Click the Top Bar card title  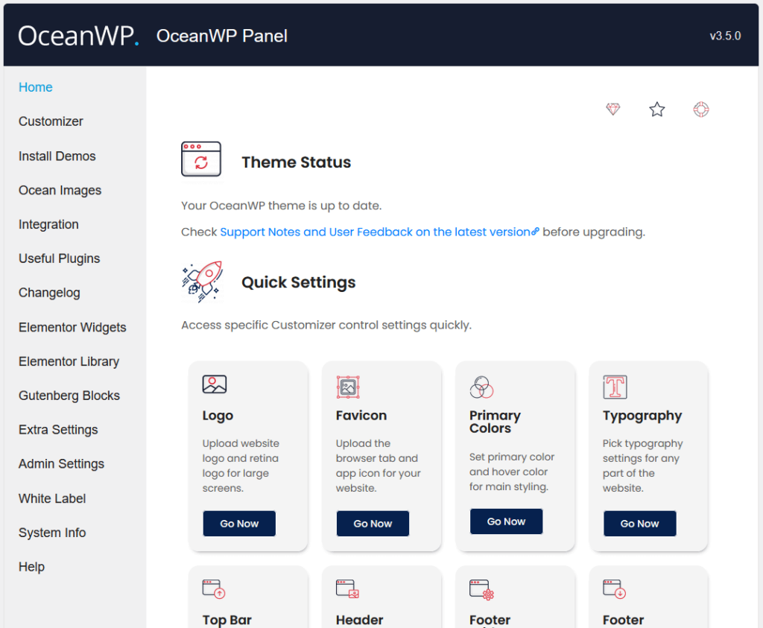(227, 620)
